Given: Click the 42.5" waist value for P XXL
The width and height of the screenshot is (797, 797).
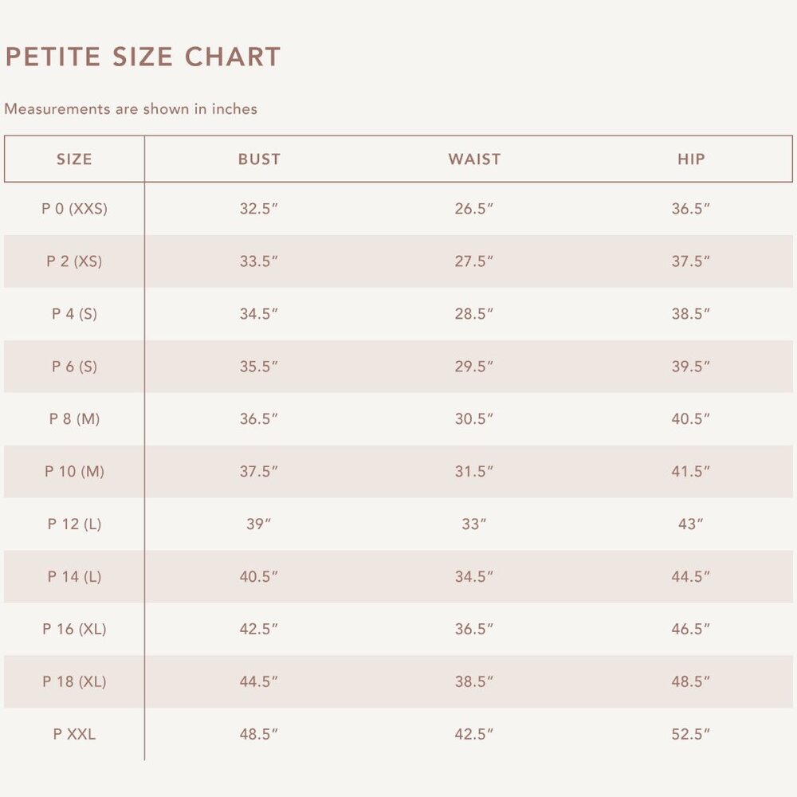Looking at the screenshot, I should click(x=474, y=734).
